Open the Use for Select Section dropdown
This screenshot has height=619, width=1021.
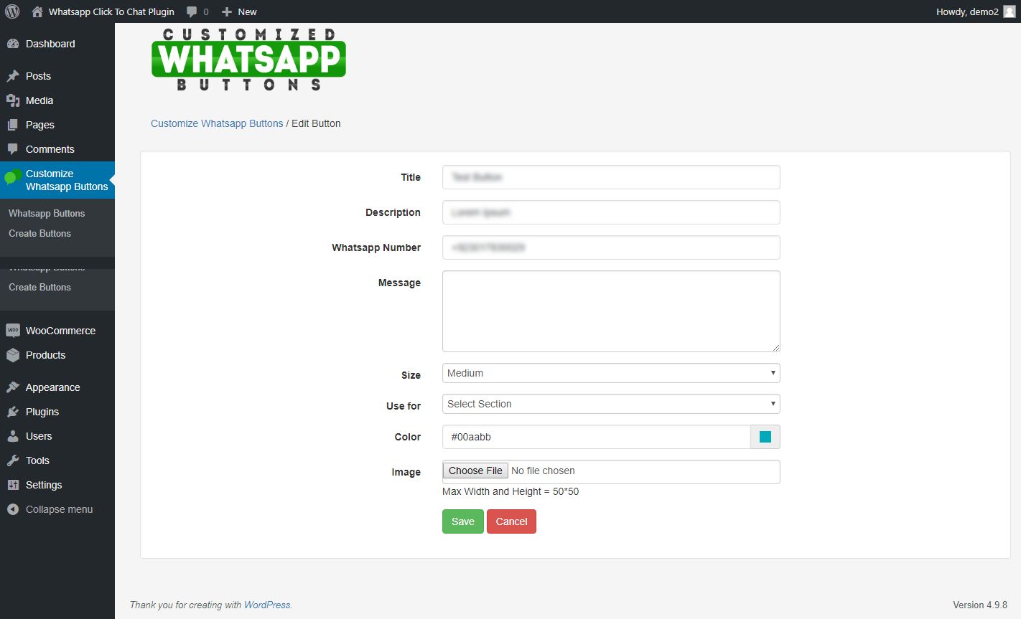tap(611, 404)
